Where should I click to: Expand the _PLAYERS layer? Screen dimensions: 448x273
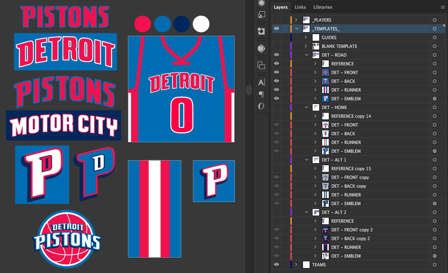296,20
